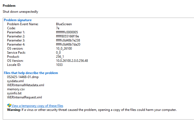The height and width of the screenshot is (122, 194).
Task: Click the bold 'Problem' title
Action: click(9, 6)
